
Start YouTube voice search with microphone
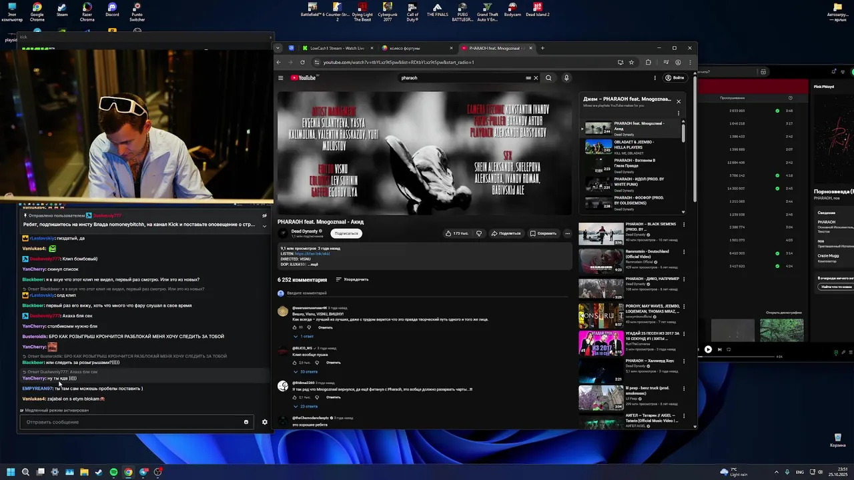click(566, 78)
